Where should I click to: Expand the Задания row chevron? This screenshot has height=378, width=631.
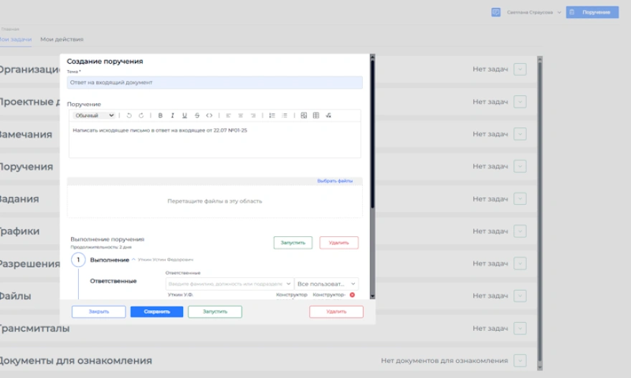click(520, 199)
